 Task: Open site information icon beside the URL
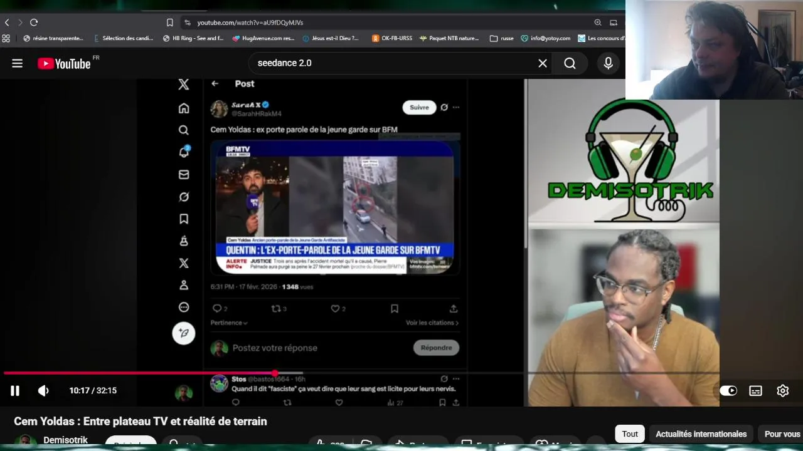(187, 23)
